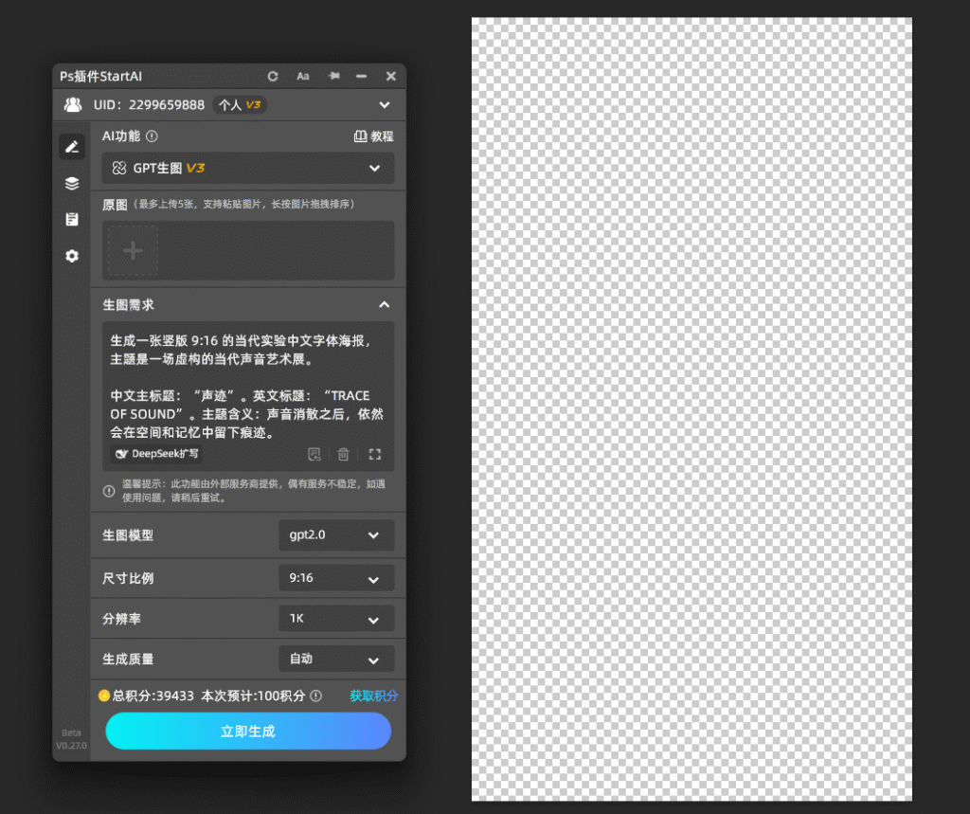This screenshot has height=814, width=970.
Task: Click the UID: 2299659888 text
Action: tap(149, 104)
